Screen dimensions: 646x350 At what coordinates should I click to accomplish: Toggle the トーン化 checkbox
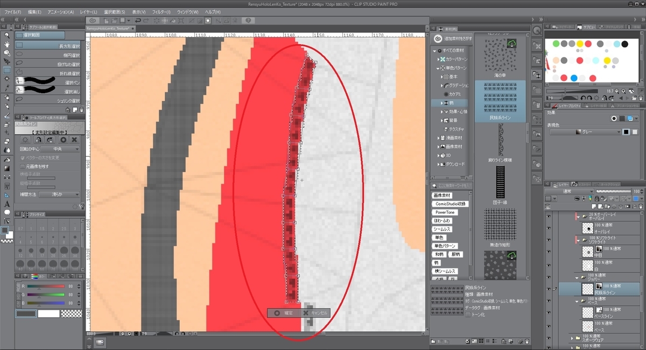click(468, 314)
